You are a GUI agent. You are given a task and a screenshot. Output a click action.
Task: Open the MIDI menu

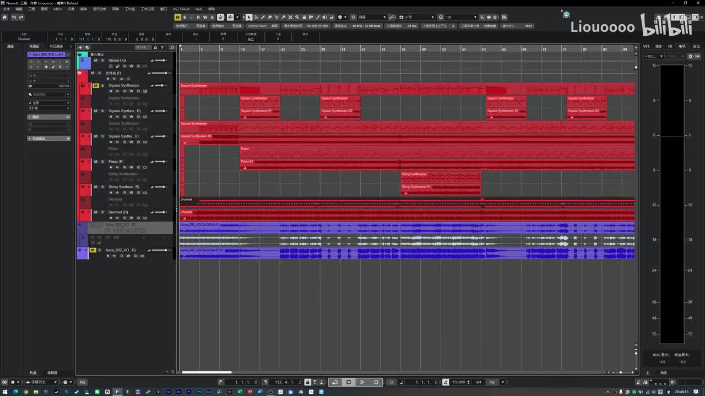pyautogui.click(x=58, y=9)
